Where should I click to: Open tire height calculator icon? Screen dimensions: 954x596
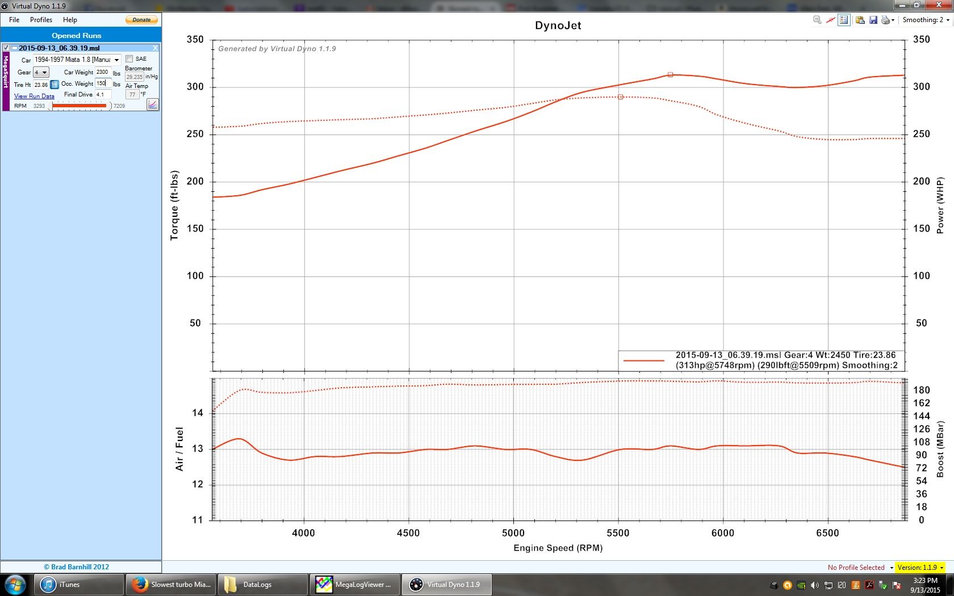click(x=55, y=85)
